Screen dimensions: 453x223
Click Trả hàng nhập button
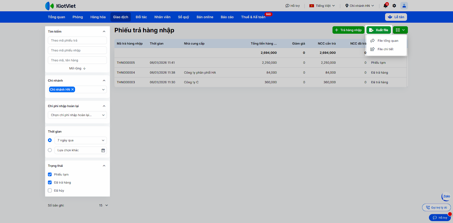coord(348,30)
